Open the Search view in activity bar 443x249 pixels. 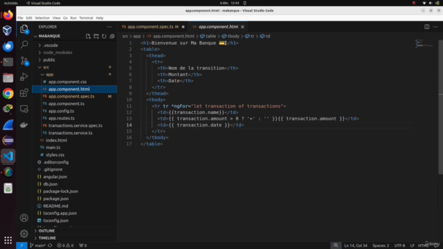(24, 44)
